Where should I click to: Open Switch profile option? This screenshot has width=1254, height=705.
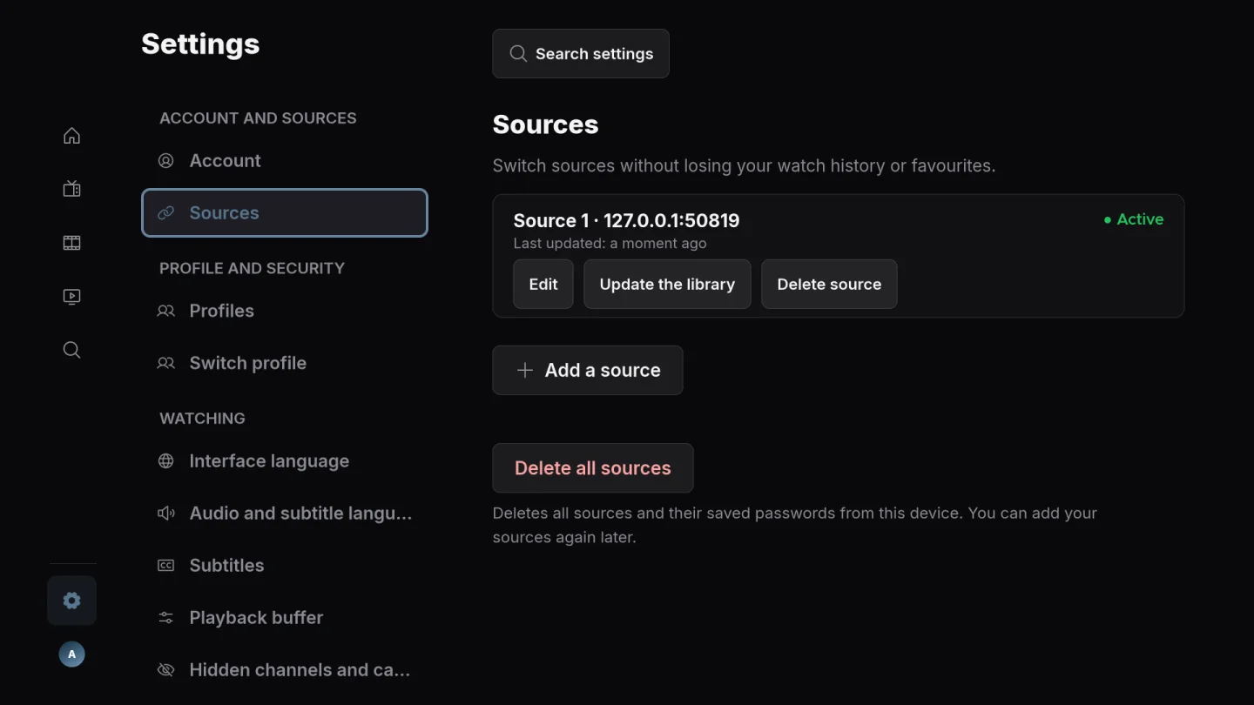point(285,363)
